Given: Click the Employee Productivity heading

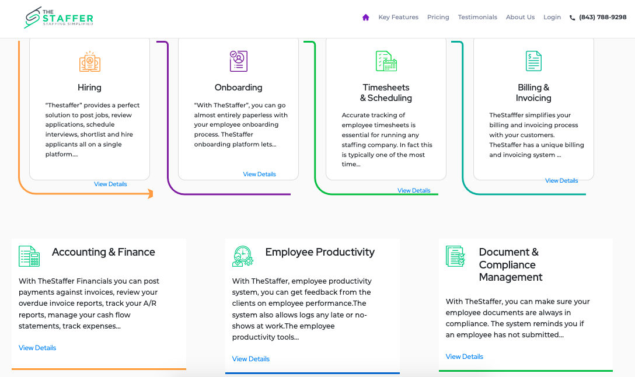Looking at the screenshot, I should (x=320, y=252).
